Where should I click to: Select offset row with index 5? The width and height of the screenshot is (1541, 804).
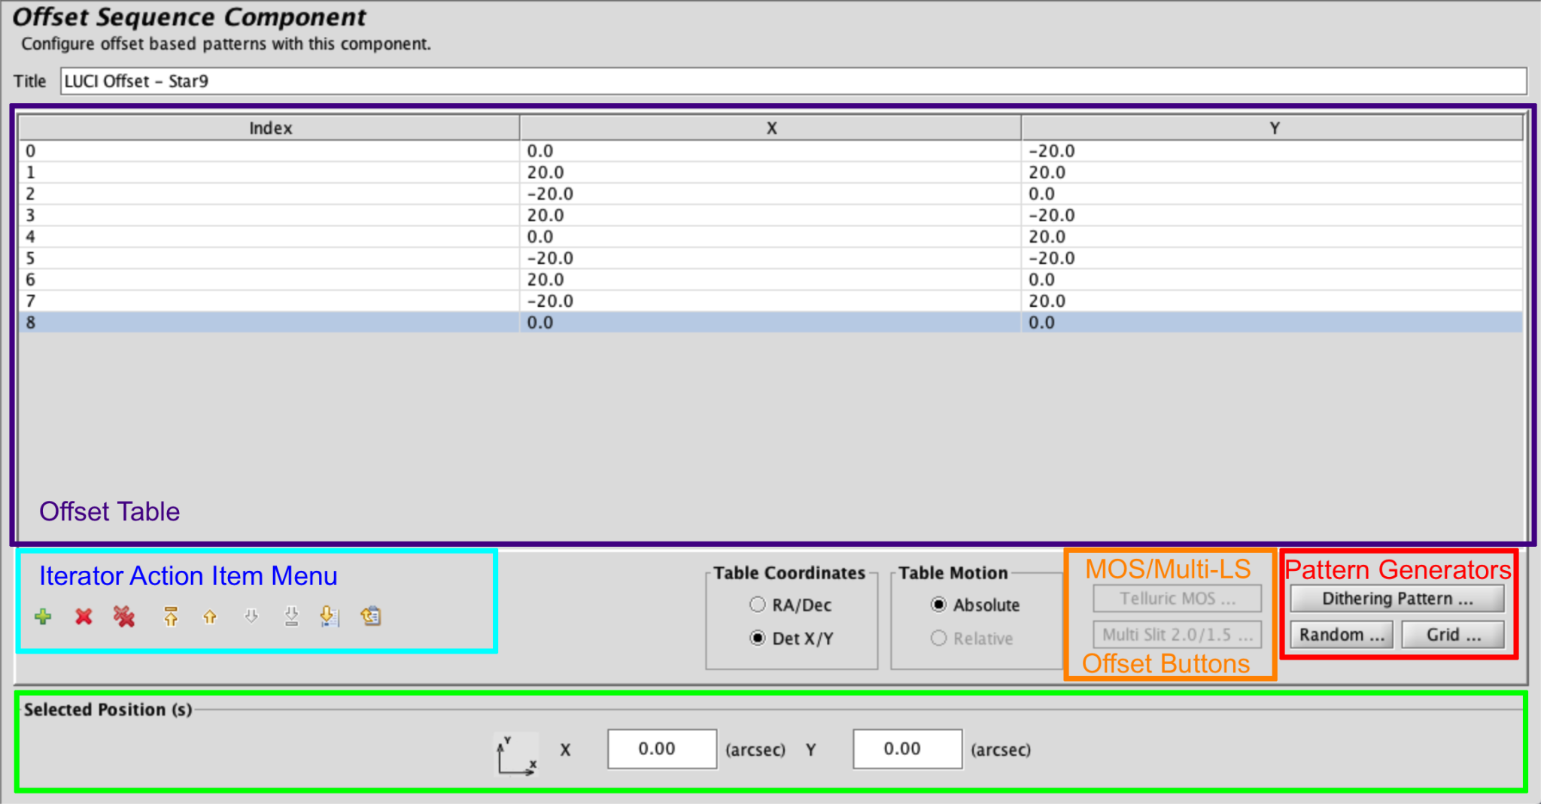click(771, 258)
